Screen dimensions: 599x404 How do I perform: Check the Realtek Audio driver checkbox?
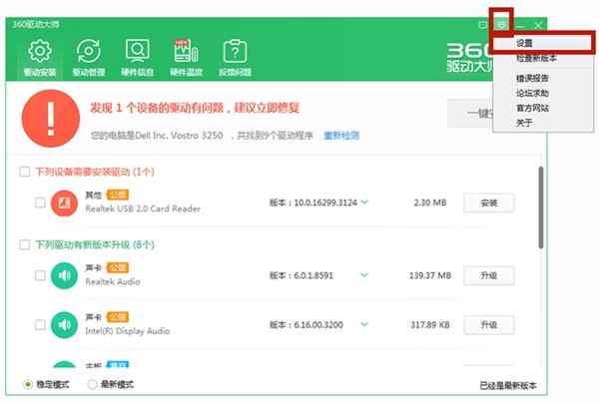coord(40,275)
